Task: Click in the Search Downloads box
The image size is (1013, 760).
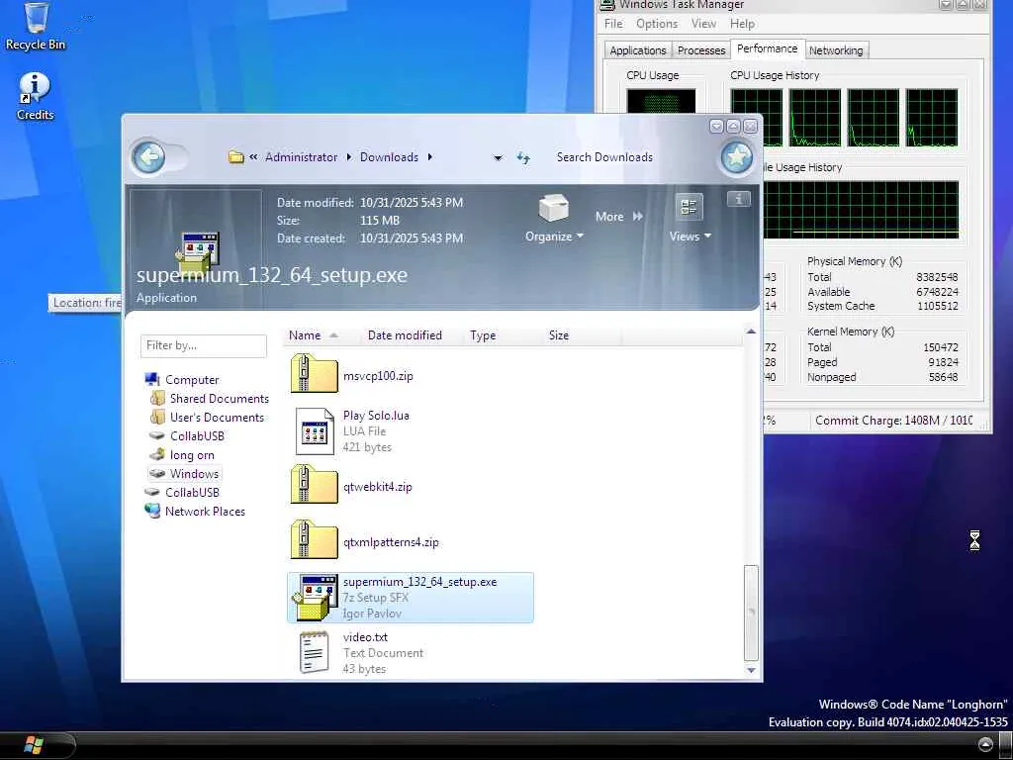Action: pos(604,157)
